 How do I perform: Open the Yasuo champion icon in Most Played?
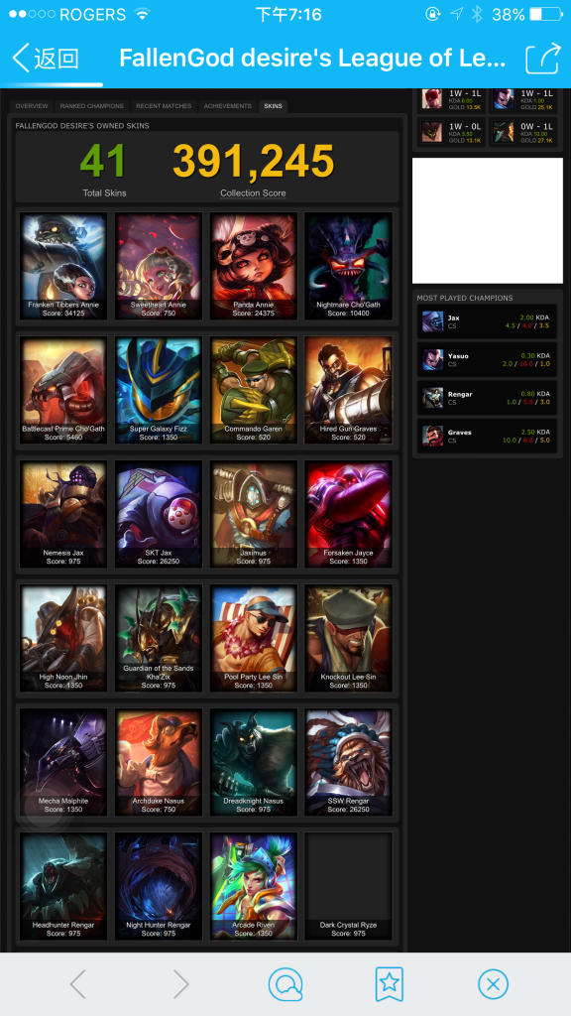click(x=432, y=359)
